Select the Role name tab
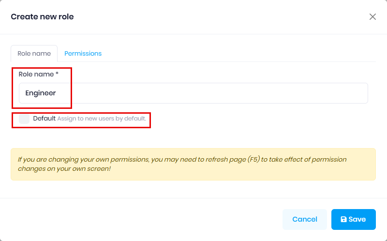 (34, 54)
